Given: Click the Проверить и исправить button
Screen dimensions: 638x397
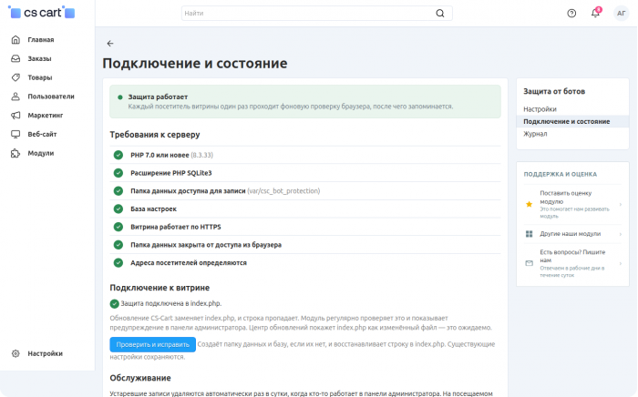Looking at the screenshot, I should coord(152,344).
